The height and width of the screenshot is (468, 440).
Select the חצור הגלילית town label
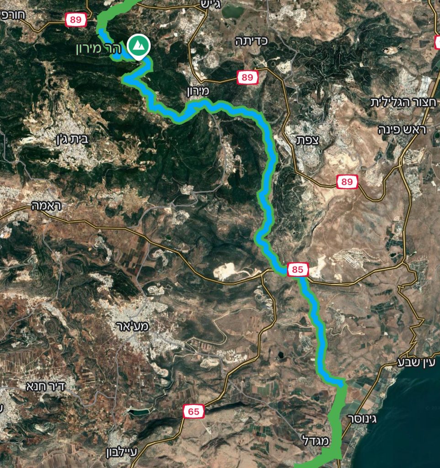(x=403, y=102)
